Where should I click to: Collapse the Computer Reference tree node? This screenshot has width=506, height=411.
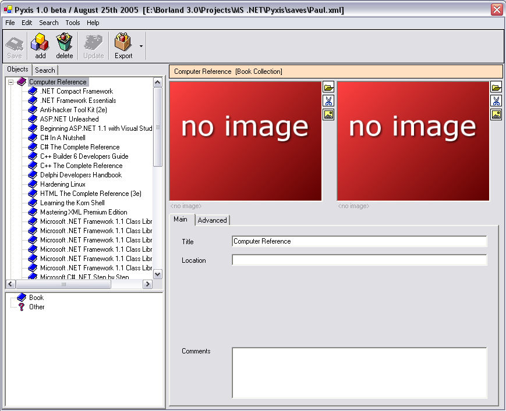[x=11, y=82]
